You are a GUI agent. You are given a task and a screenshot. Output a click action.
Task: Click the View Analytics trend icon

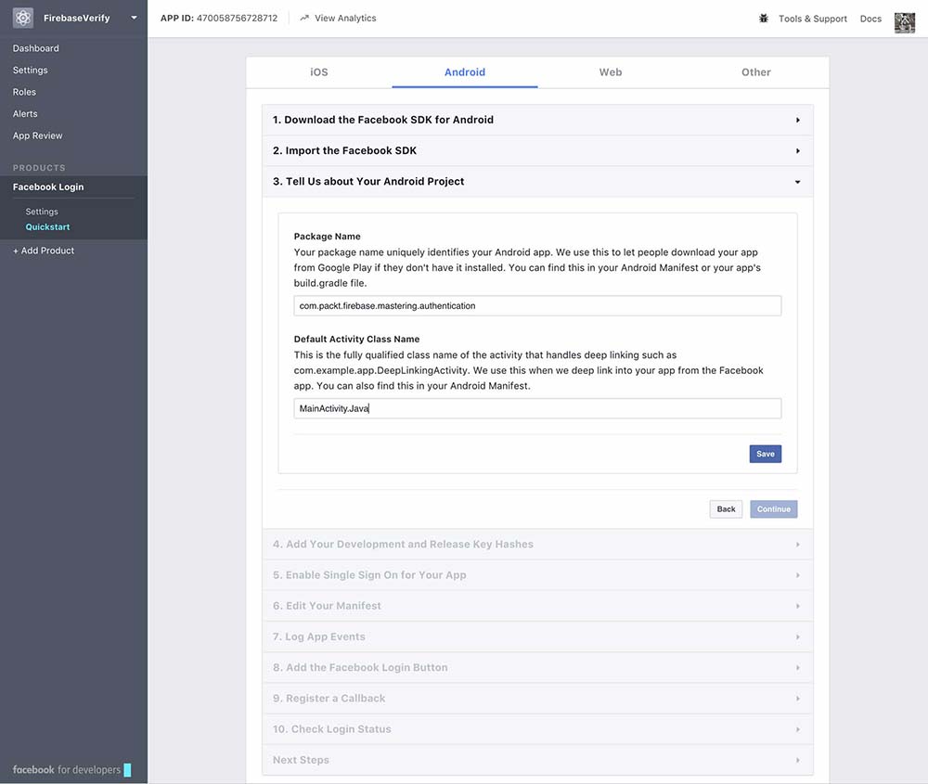[x=304, y=19]
